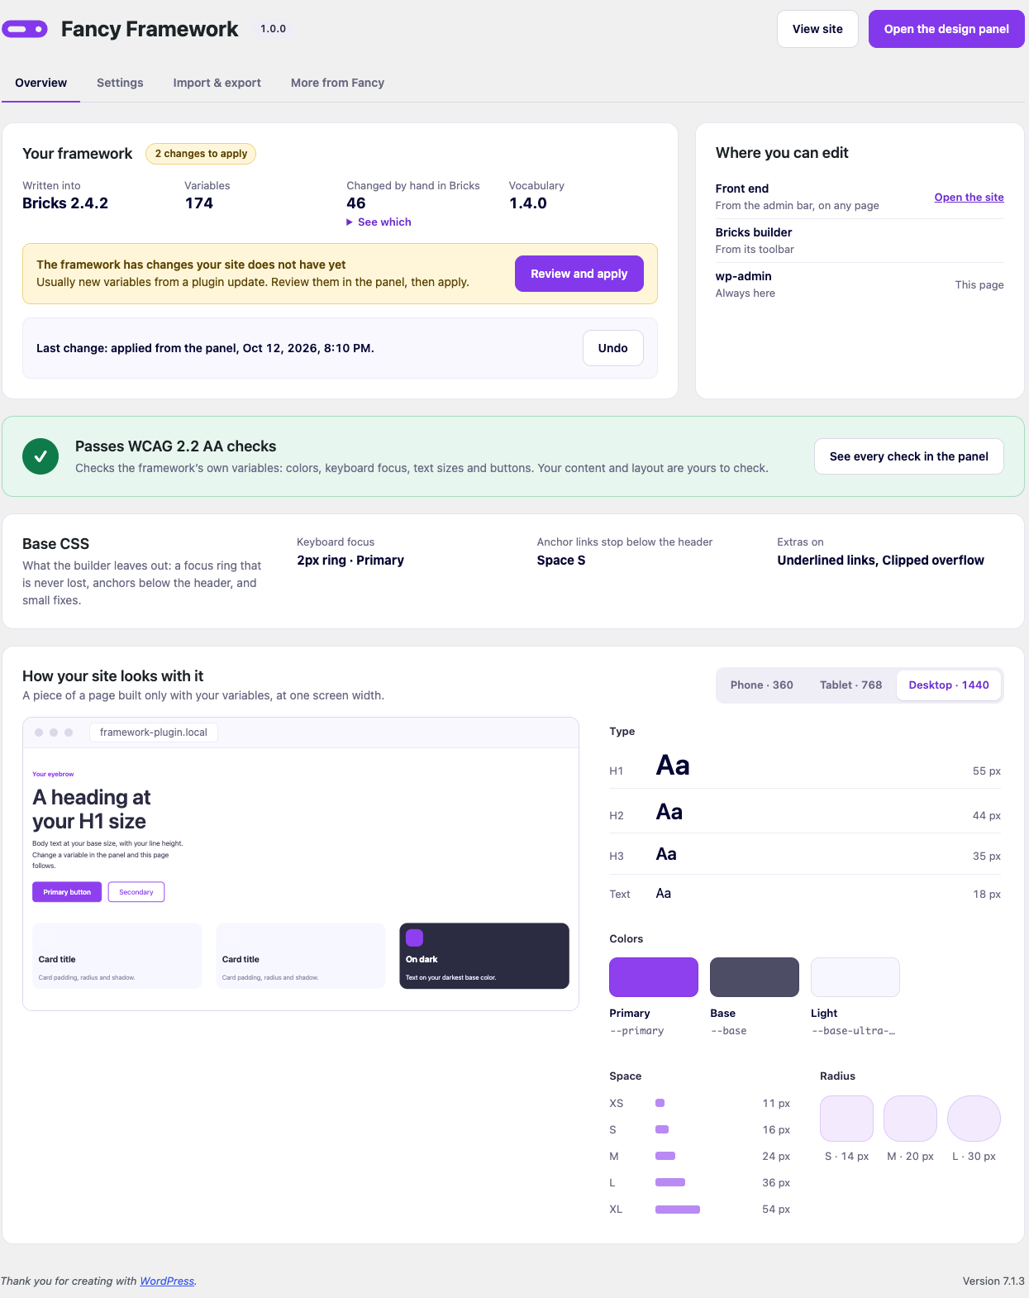The height and width of the screenshot is (1298, 1029).
Task: Click the Fancy Framework logo icon
Action: pyautogui.click(x=25, y=29)
